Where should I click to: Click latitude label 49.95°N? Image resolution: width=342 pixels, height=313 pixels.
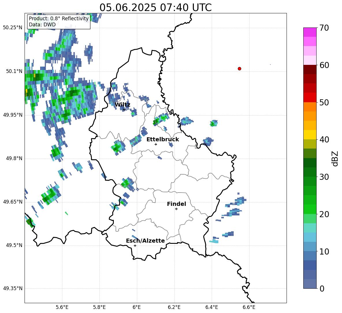pos(13,115)
